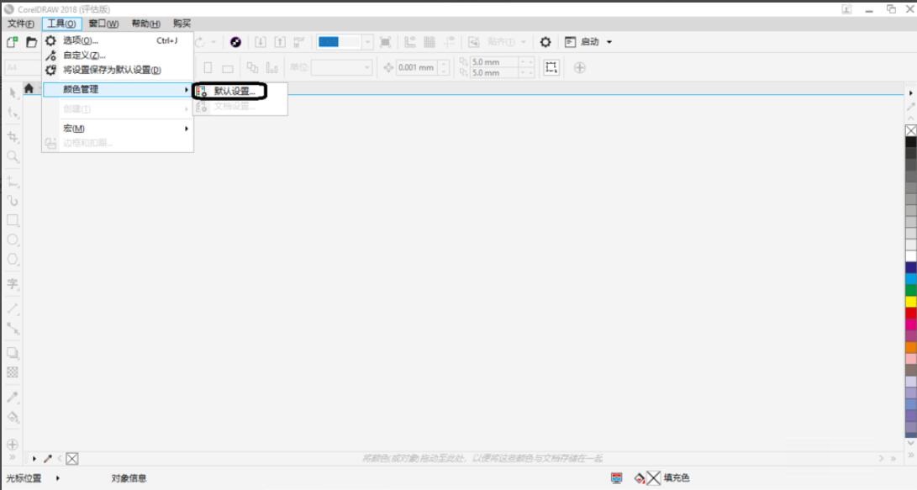Pick the white swatch in the color palette
The width and height of the screenshot is (917, 490).
(x=910, y=256)
